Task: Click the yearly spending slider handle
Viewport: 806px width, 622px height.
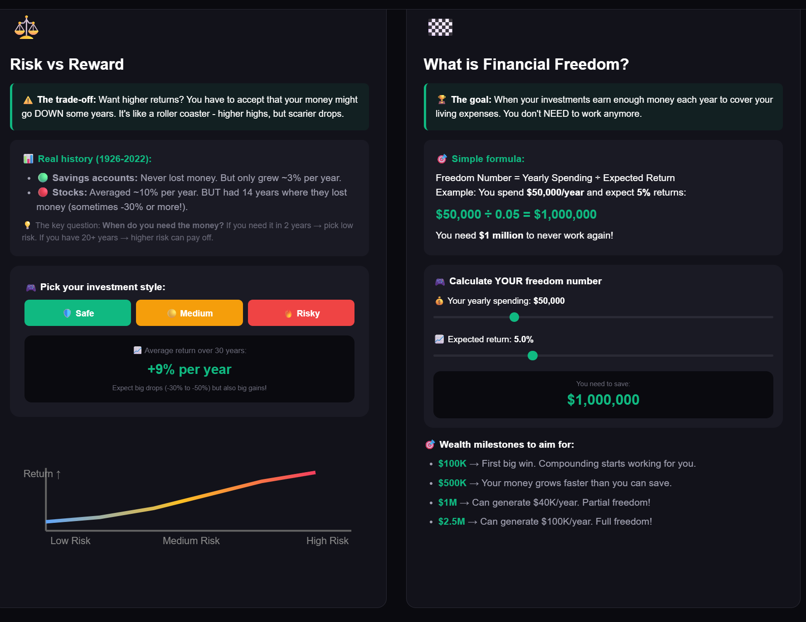Action: tap(514, 317)
